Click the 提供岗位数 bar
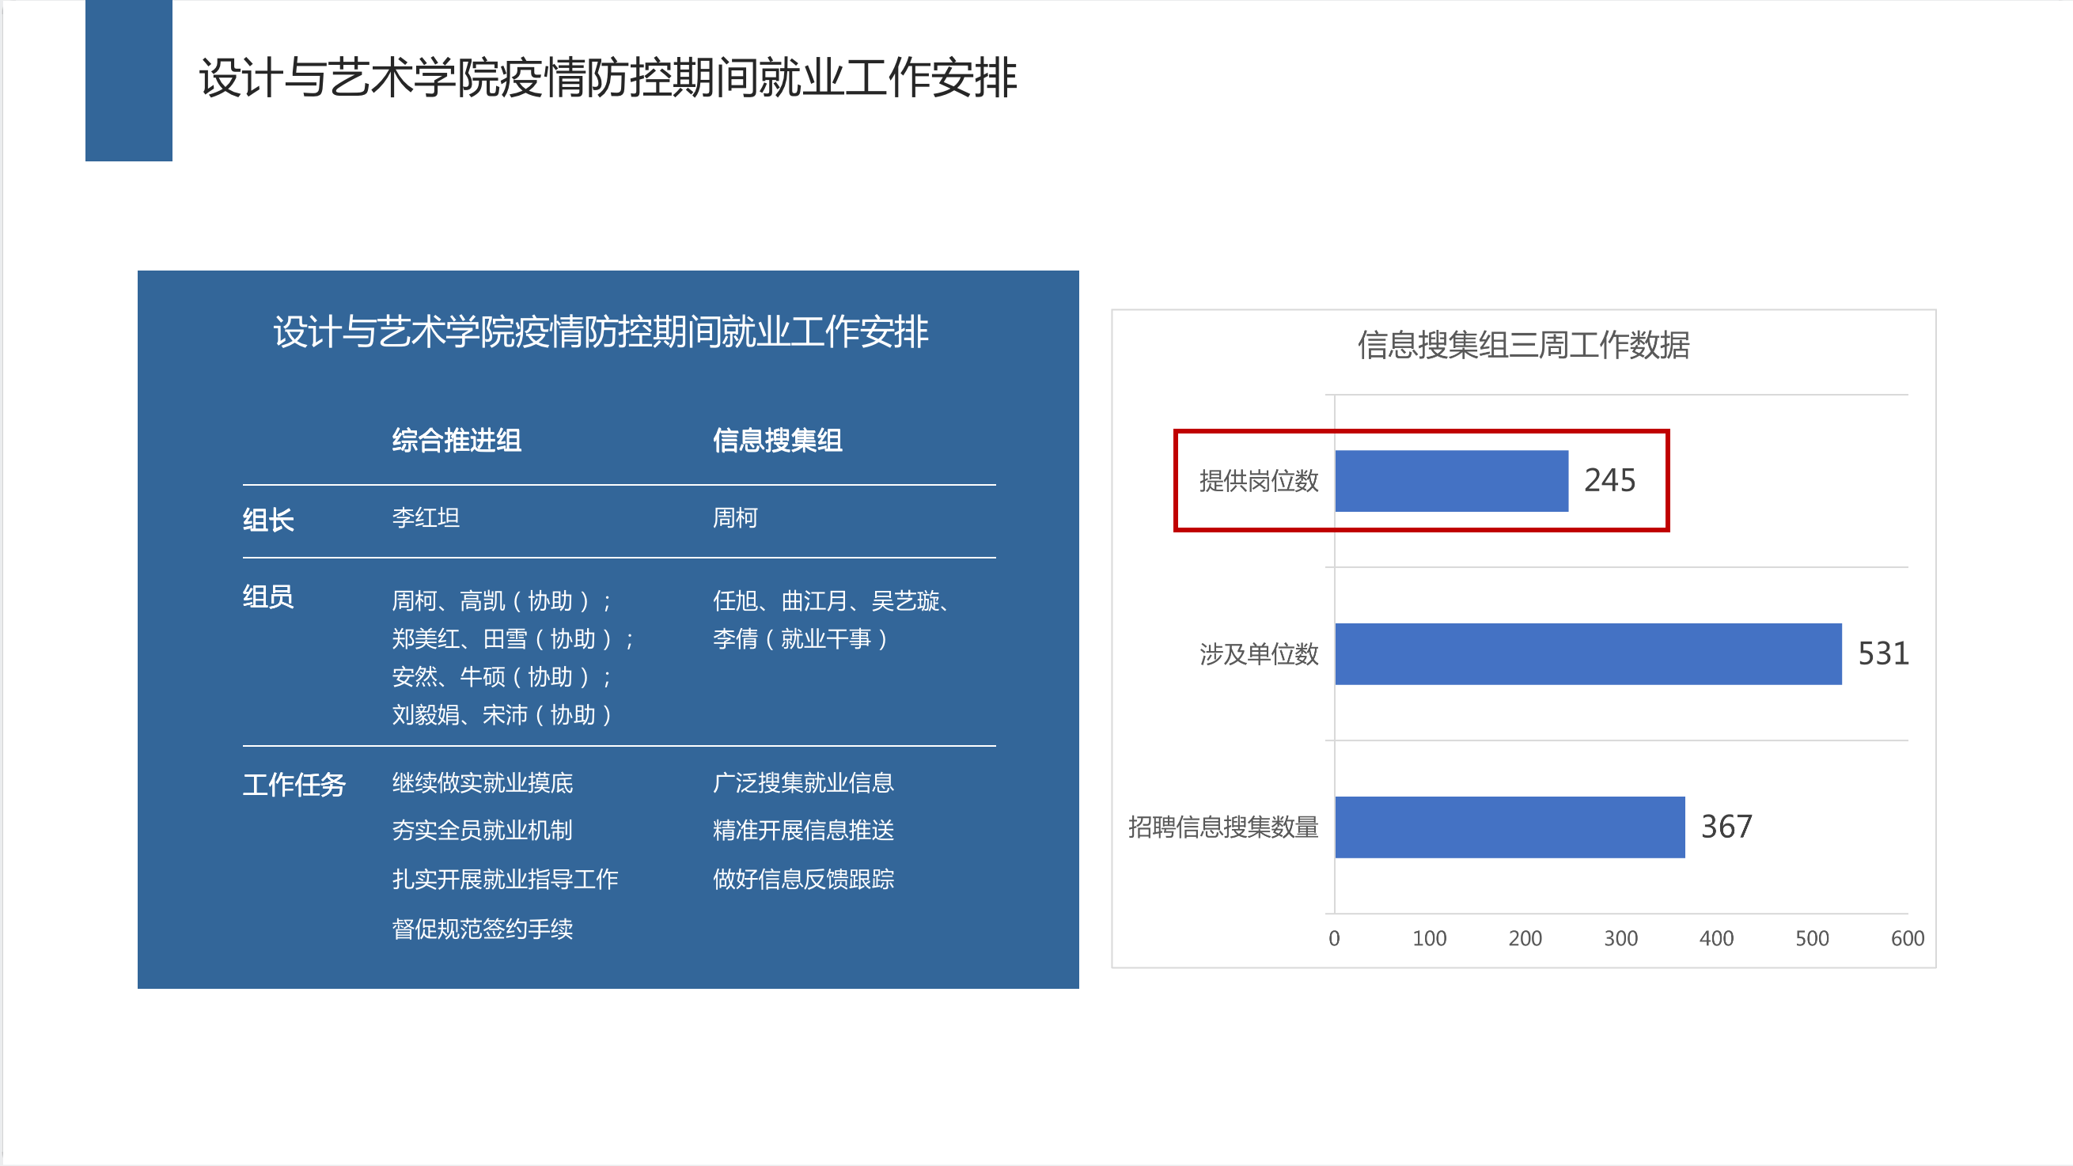The image size is (2073, 1166). click(x=1451, y=480)
